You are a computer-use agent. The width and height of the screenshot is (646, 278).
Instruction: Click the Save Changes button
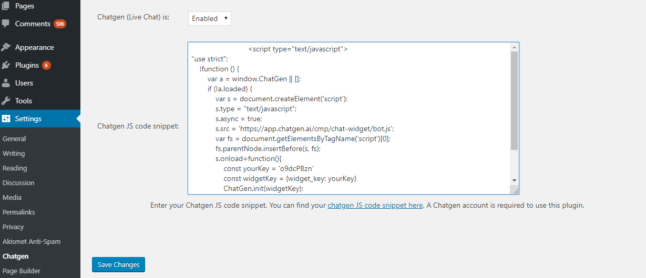(x=118, y=264)
